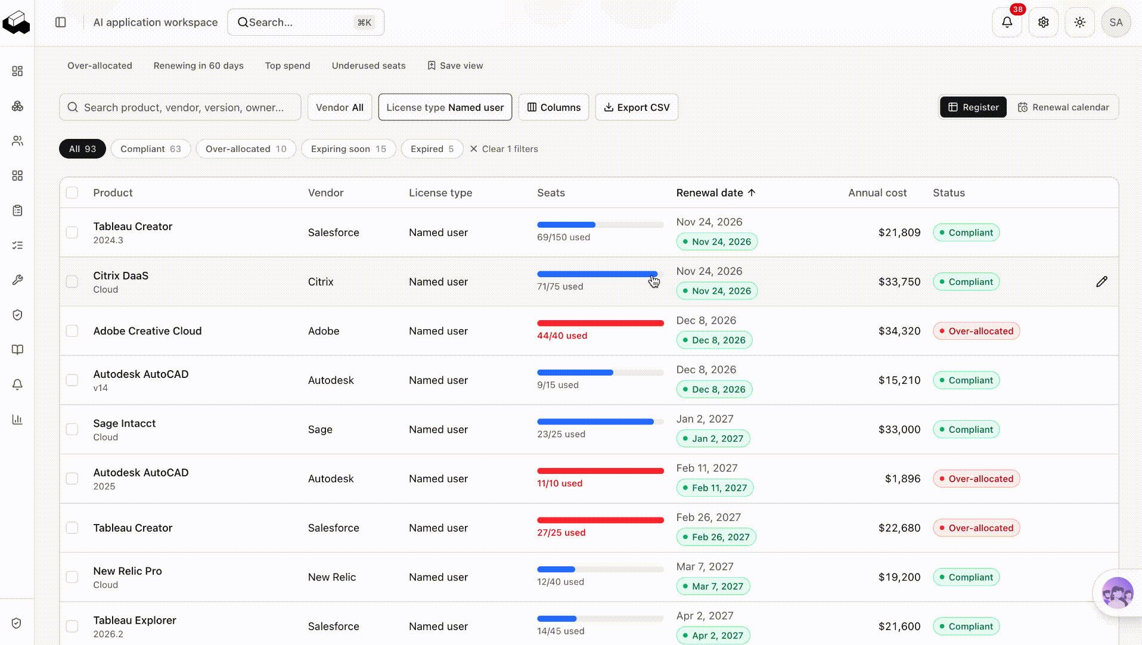Screen dimensions: 1142x645
Task: Sort by the Renewal date column header
Action: (x=716, y=193)
